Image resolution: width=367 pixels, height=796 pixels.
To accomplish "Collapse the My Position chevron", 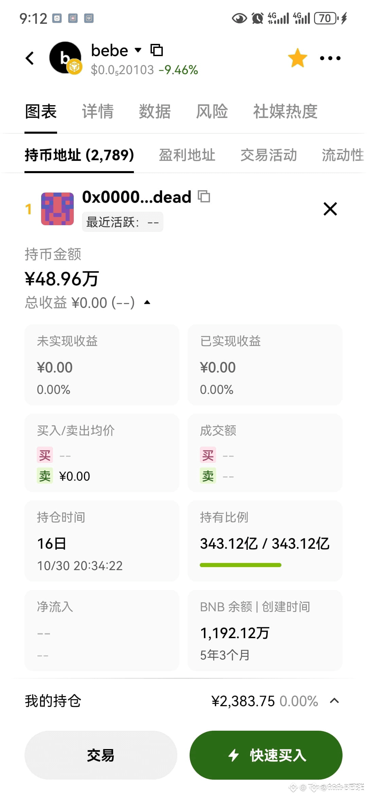I will [x=334, y=701].
